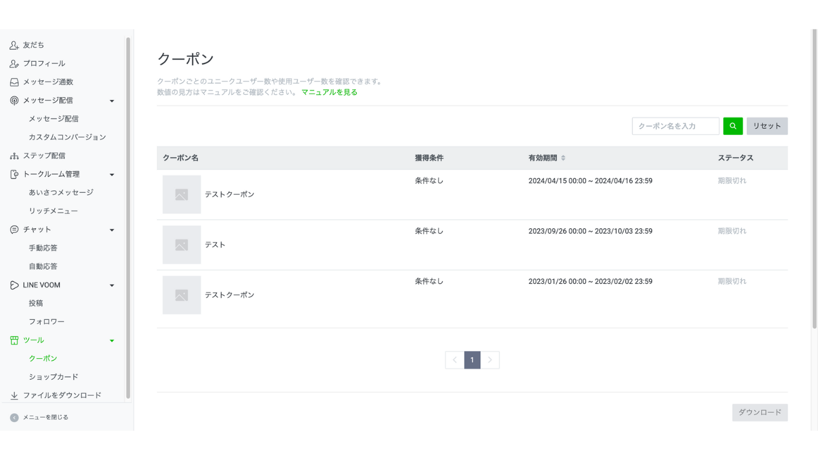Click the トークルーム管理 icon
Screen dimensions: 818x460
(14, 174)
